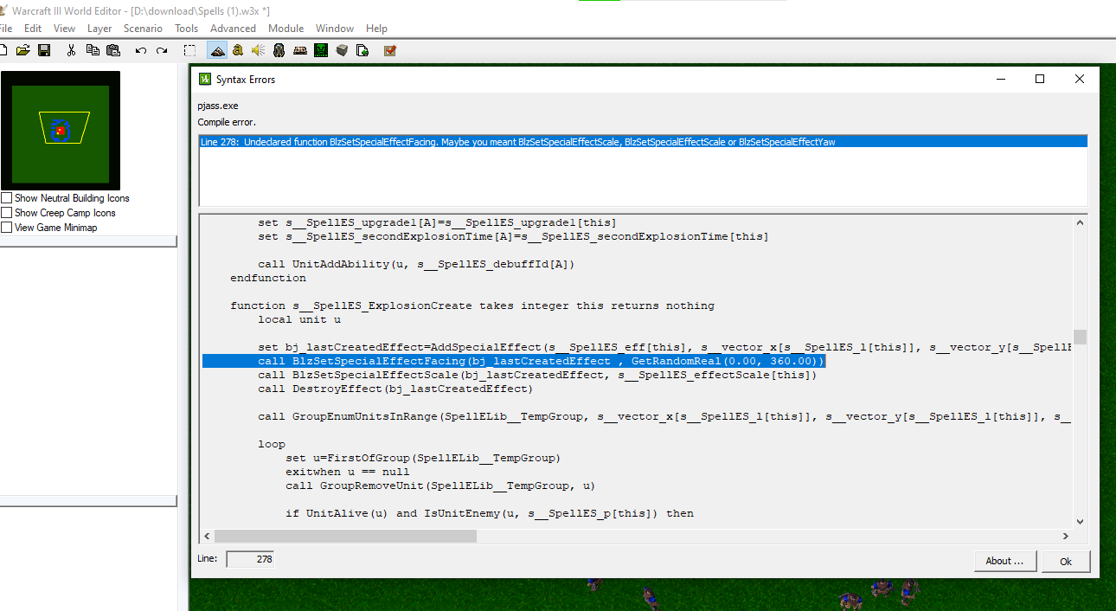Click the horizontal scroll left arrow
The image size is (1116, 611).
point(208,536)
